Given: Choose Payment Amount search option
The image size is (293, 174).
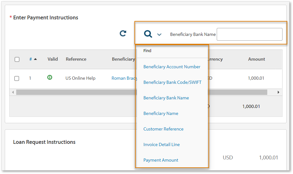Looking at the screenshot, I should click(x=160, y=160).
